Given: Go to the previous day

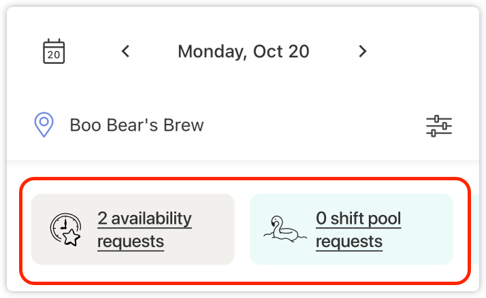Looking at the screenshot, I should [x=125, y=51].
